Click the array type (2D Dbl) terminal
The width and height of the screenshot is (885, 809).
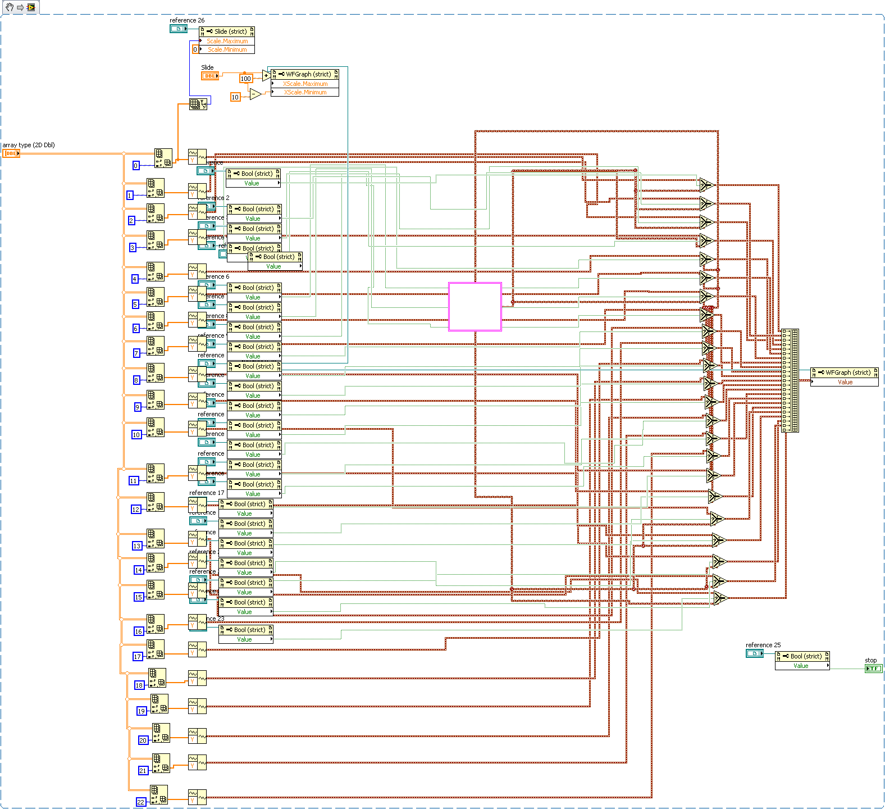point(11,153)
